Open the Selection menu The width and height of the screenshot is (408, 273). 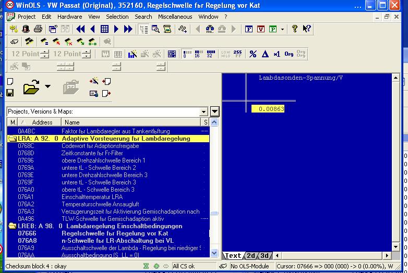117,17
